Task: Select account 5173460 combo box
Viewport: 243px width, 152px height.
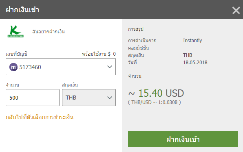Action: tap(61, 67)
